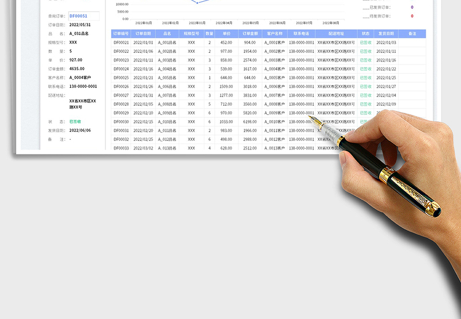Select the 订单日期 column header
The width and height of the screenshot is (461, 319).
[143, 34]
